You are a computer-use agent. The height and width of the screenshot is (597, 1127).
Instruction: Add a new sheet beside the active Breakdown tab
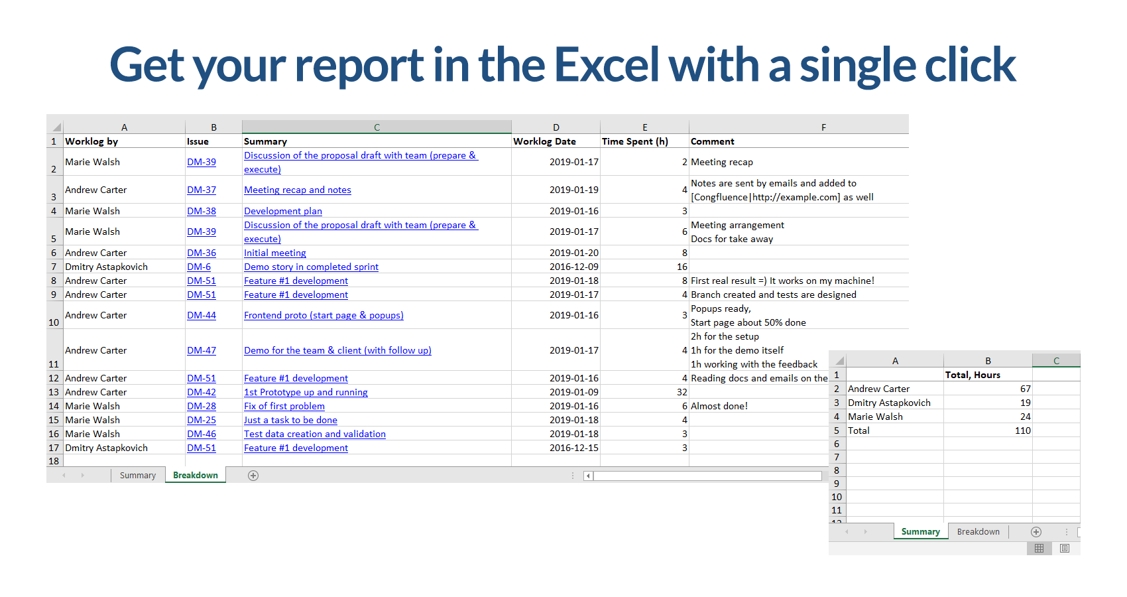(x=253, y=476)
